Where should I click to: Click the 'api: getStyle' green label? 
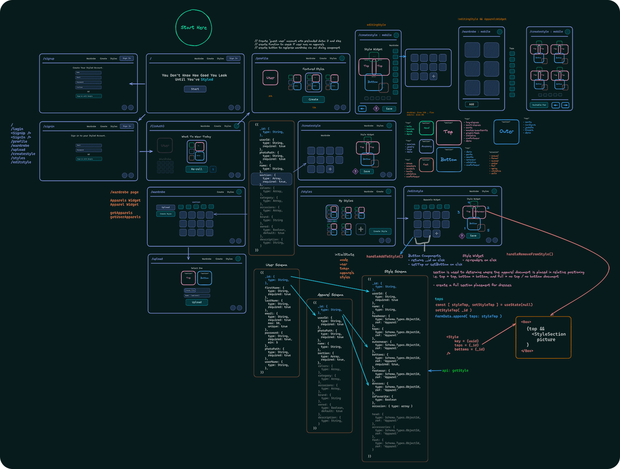tap(455, 371)
